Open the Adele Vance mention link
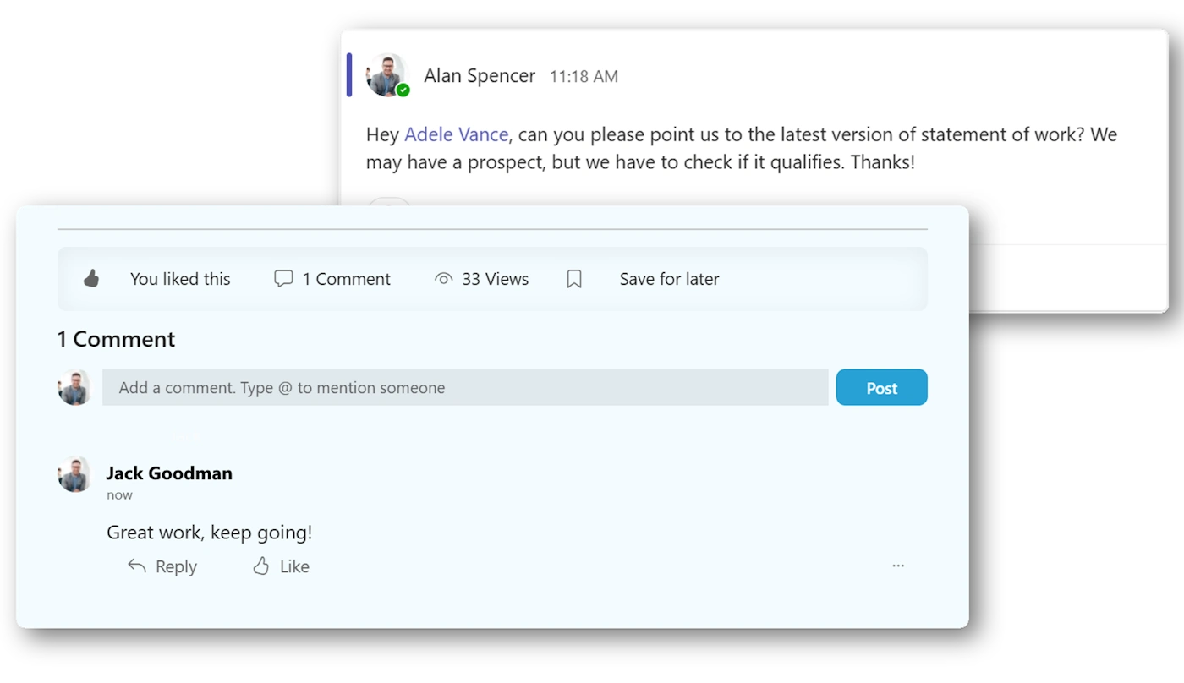 (457, 134)
